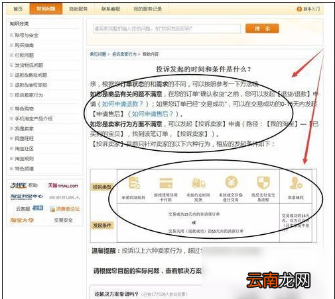This screenshot has width=335, height=299.
Task: Open the 支付宝 帮助 logo link
Action: click(x=24, y=185)
